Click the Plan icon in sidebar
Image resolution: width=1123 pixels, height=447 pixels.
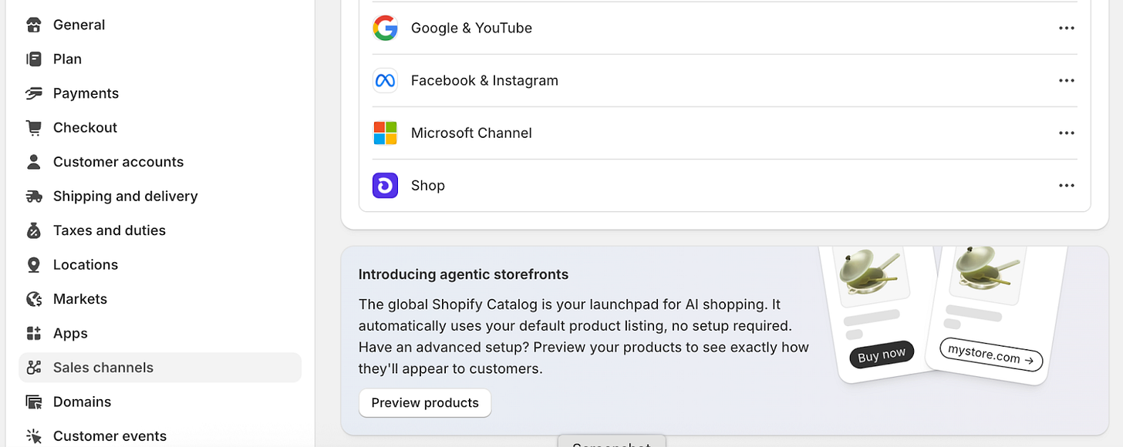[33, 59]
